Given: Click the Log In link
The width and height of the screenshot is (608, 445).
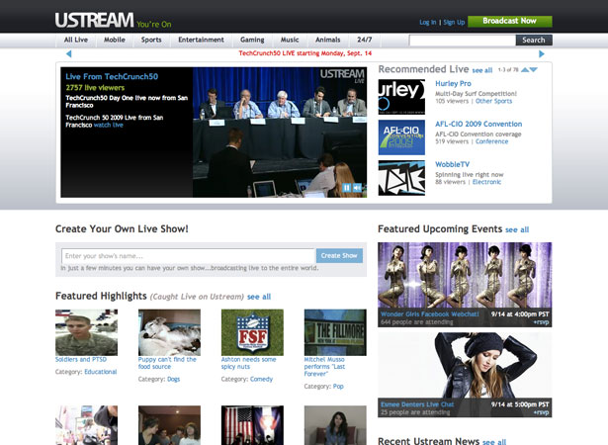Looking at the screenshot, I should click(428, 23).
